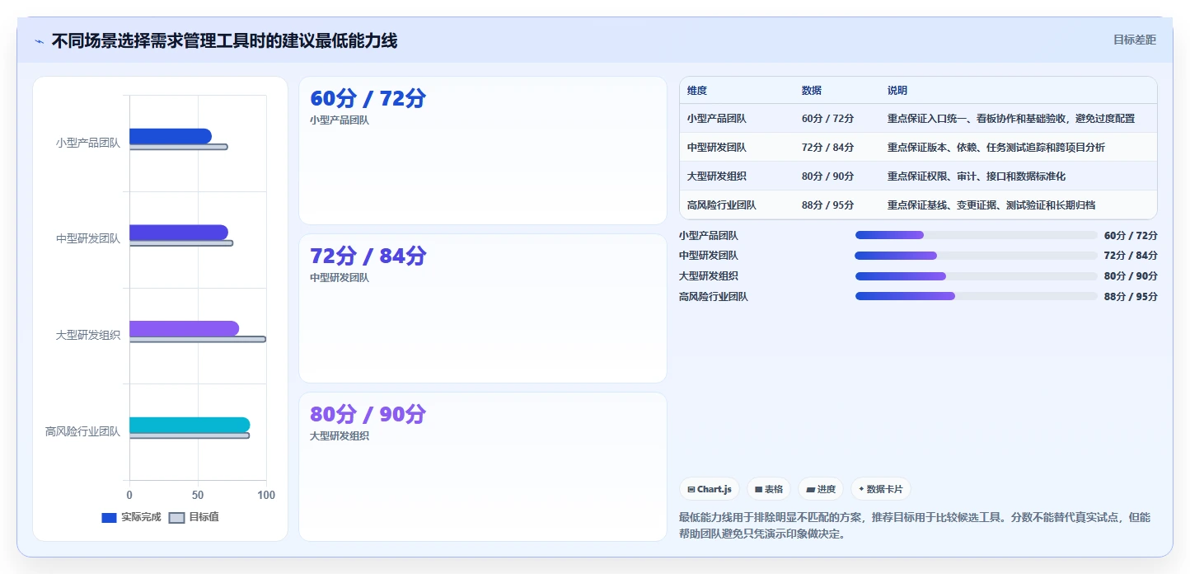This screenshot has height=574, width=1190.
Task: Click the 50 tick on the chart's x-axis
Action: pos(198,495)
